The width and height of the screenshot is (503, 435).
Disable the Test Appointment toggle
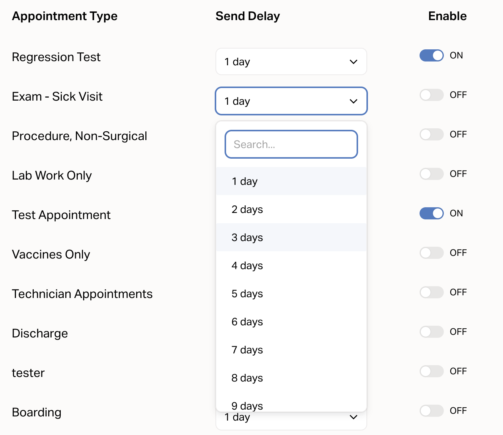431,213
